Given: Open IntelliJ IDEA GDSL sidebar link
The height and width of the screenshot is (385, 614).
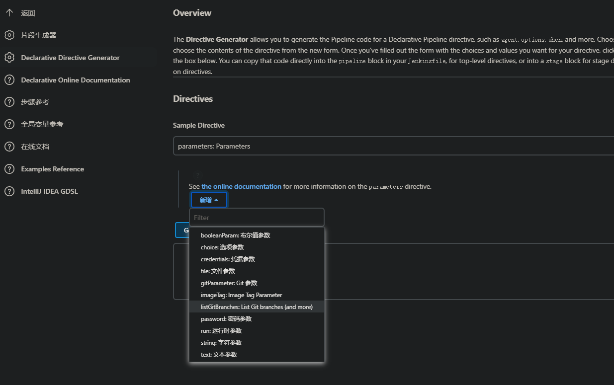Looking at the screenshot, I should (49, 191).
